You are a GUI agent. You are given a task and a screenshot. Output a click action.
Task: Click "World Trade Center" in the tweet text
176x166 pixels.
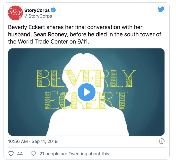[x=43, y=42]
